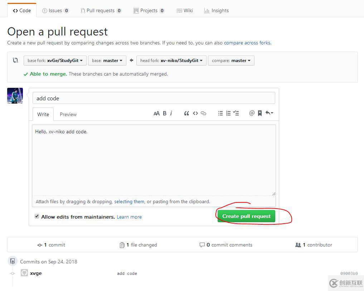Add a link using the link icon

point(204,113)
